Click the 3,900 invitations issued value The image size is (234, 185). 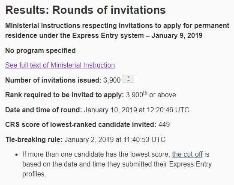112,80
